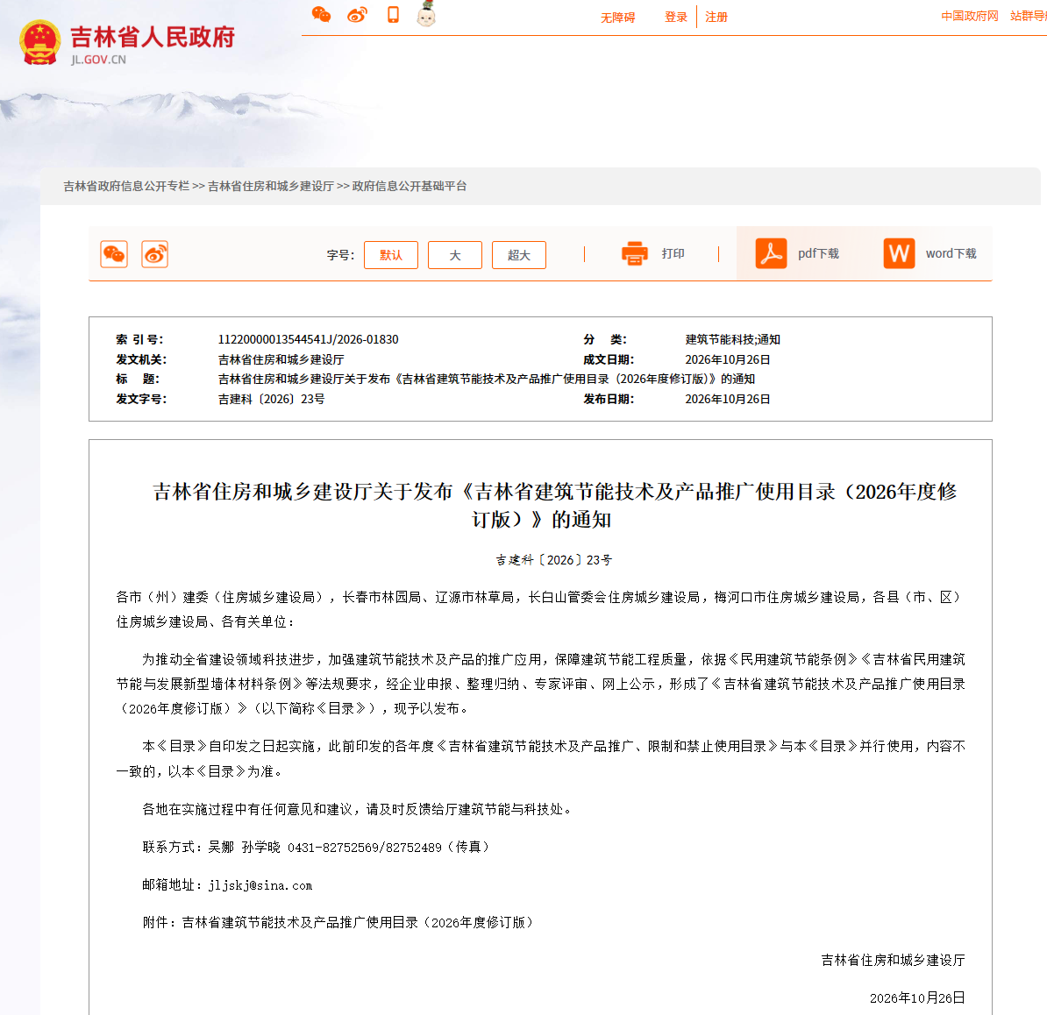This screenshot has width=1047, height=1015.
Task: Click the centered document number under the headline
Action: pos(553,561)
